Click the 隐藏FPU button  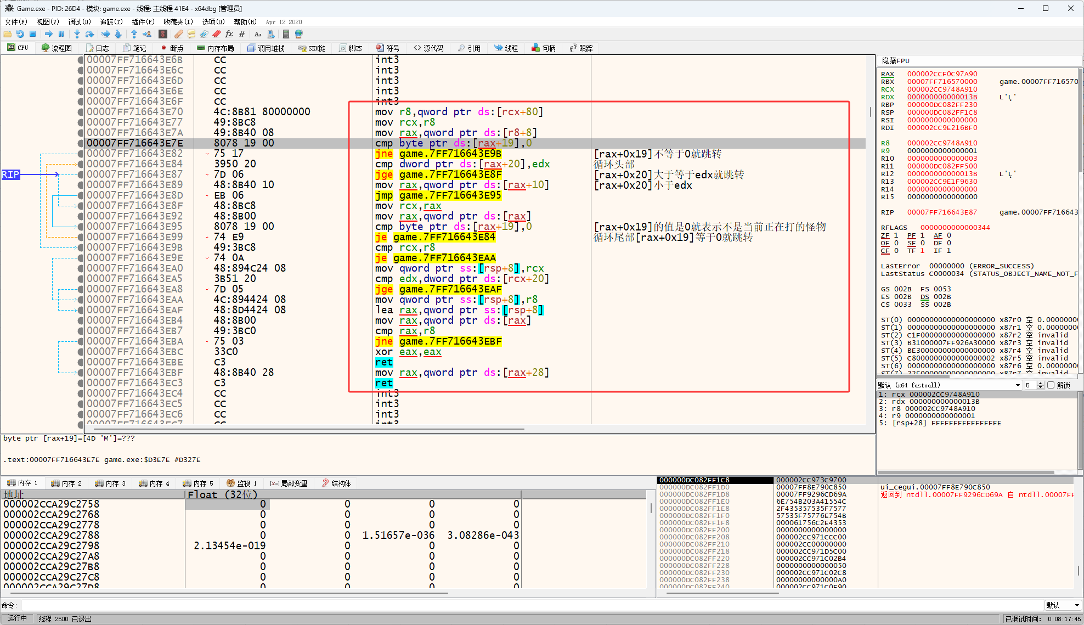[895, 61]
